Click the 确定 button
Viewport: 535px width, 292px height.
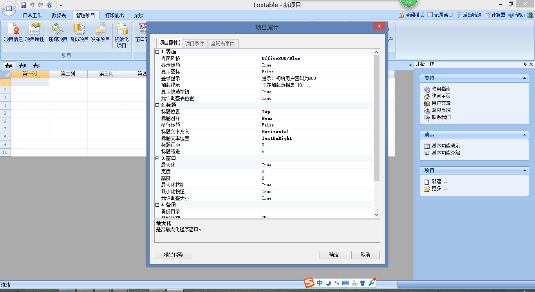pos(334,254)
